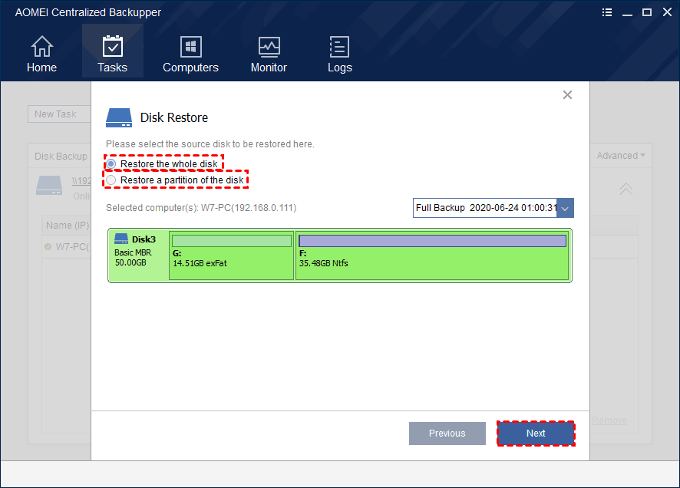Click the G: partition usage bar
680x488 pixels.
click(x=232, y=240)
